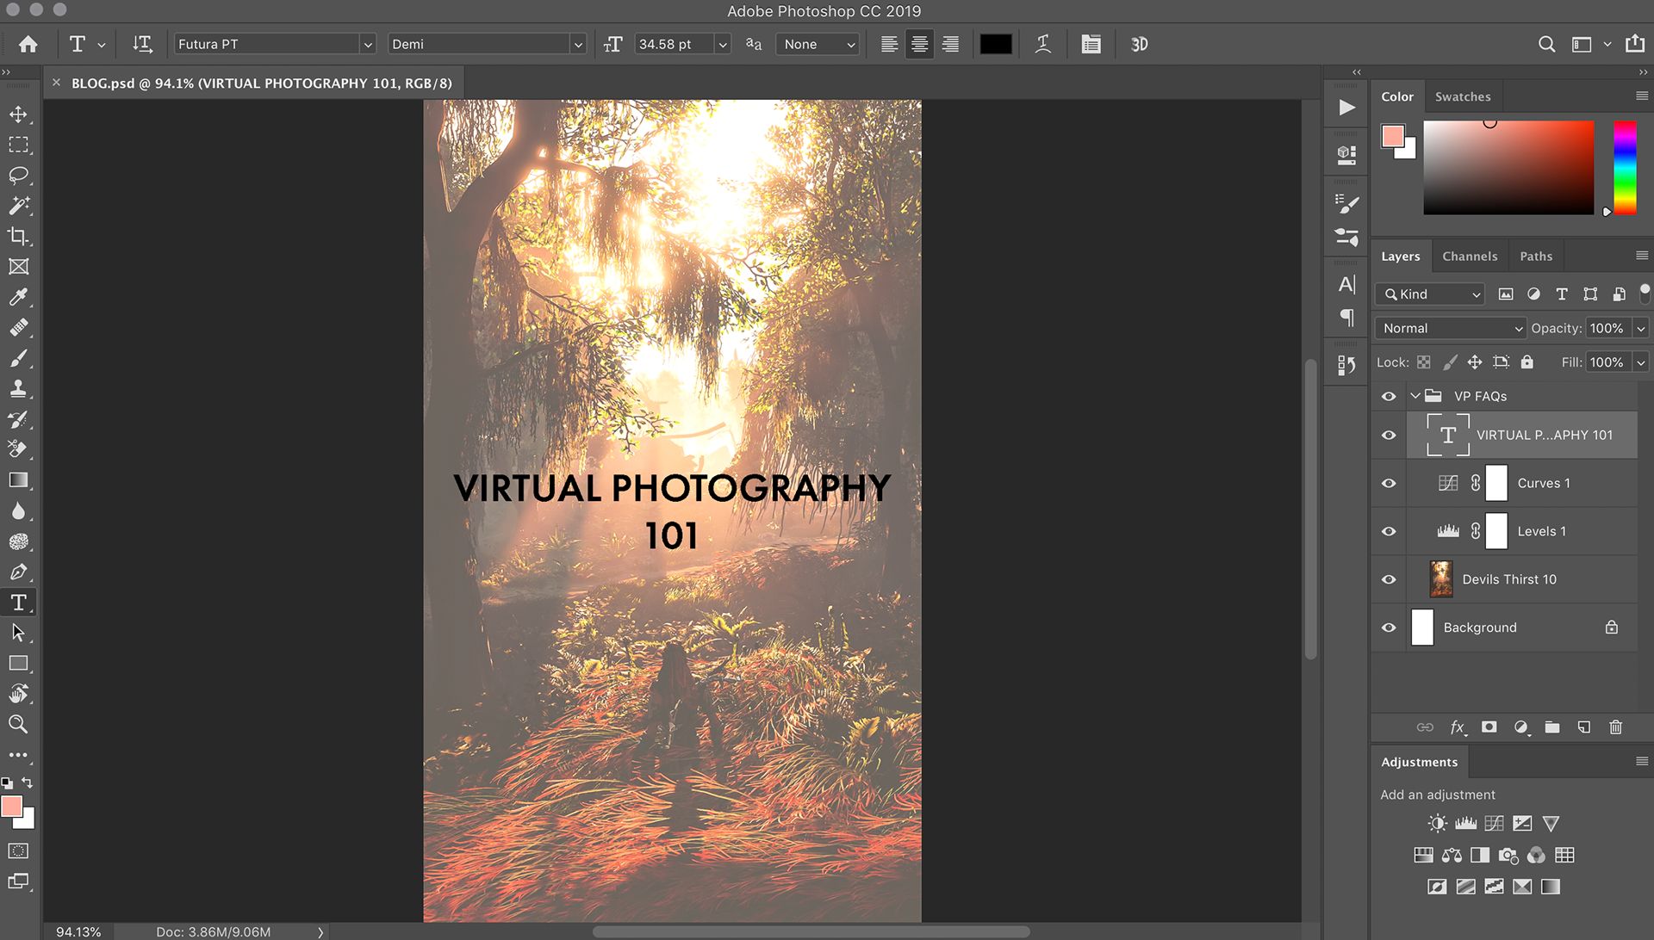Viewport: 1654px width, 940px height.
Task: Toggle the Character and Paragraph panels
Action: (1091, 44)
